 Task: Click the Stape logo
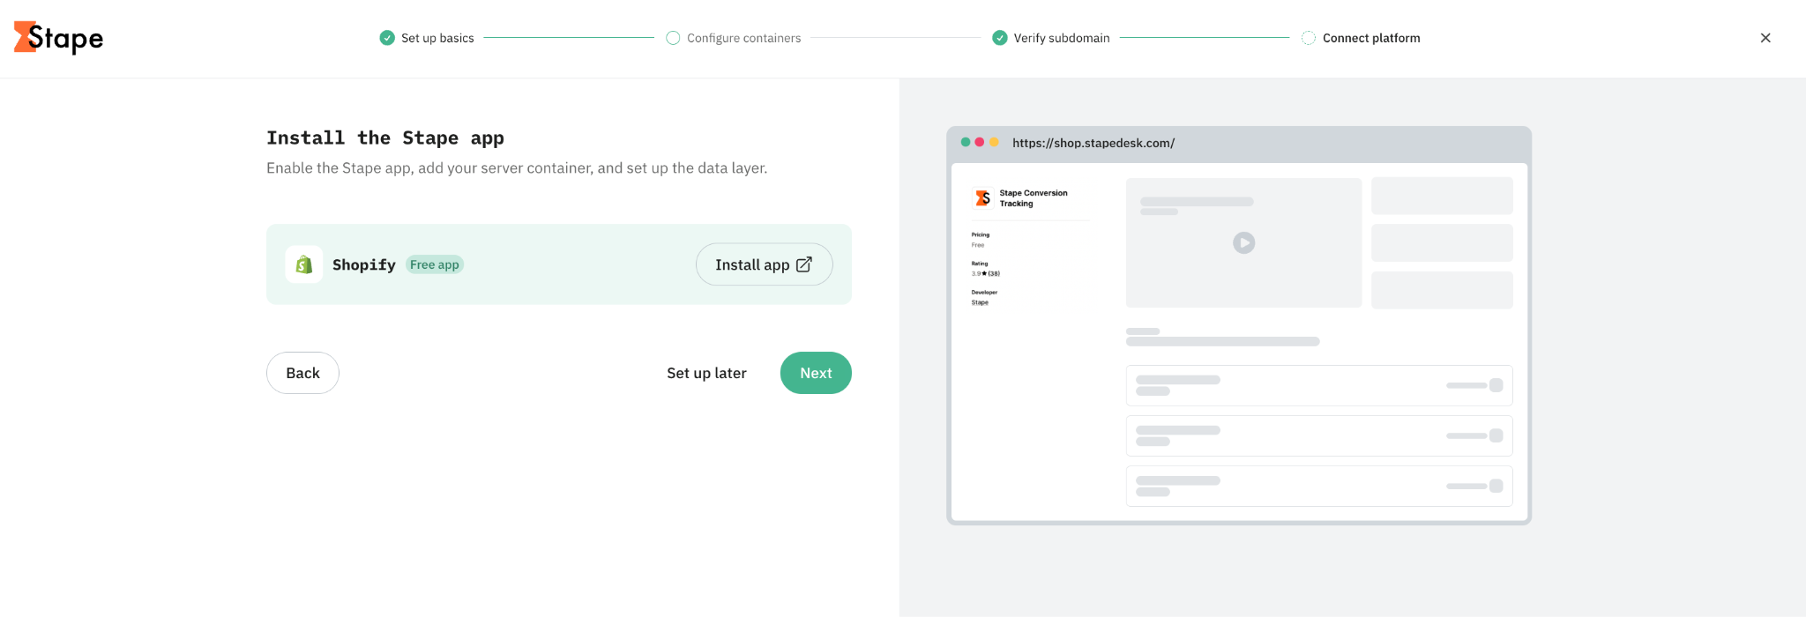coord(58,38)
